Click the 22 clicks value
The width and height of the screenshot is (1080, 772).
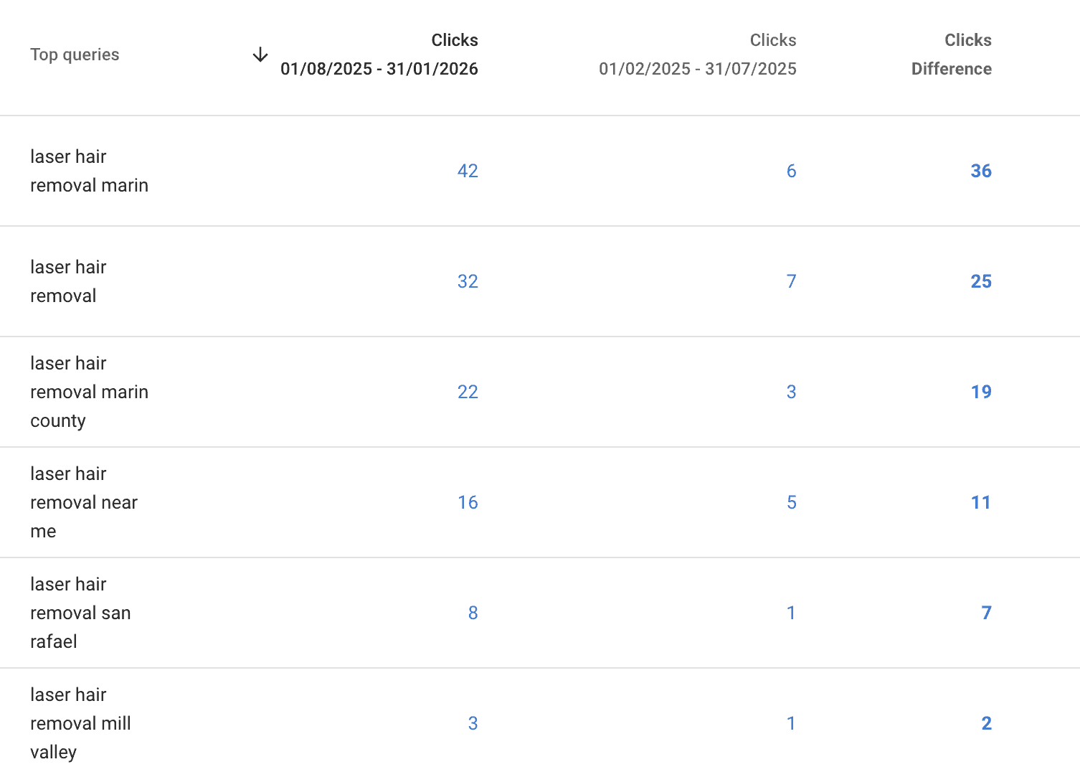[x=468, y=392]
